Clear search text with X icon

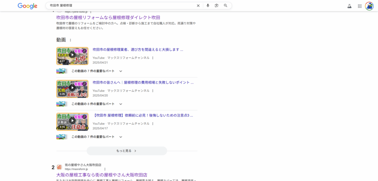tap(198, 6)
